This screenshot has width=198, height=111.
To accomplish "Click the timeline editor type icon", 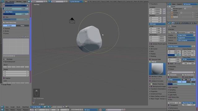I will pyautogui.click(x=2, y=110).
